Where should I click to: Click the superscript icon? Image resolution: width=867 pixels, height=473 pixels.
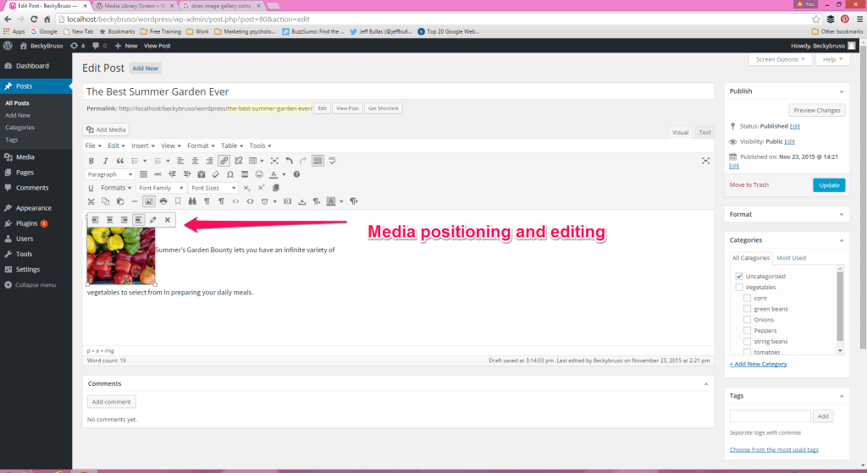(x=261, y=188)
